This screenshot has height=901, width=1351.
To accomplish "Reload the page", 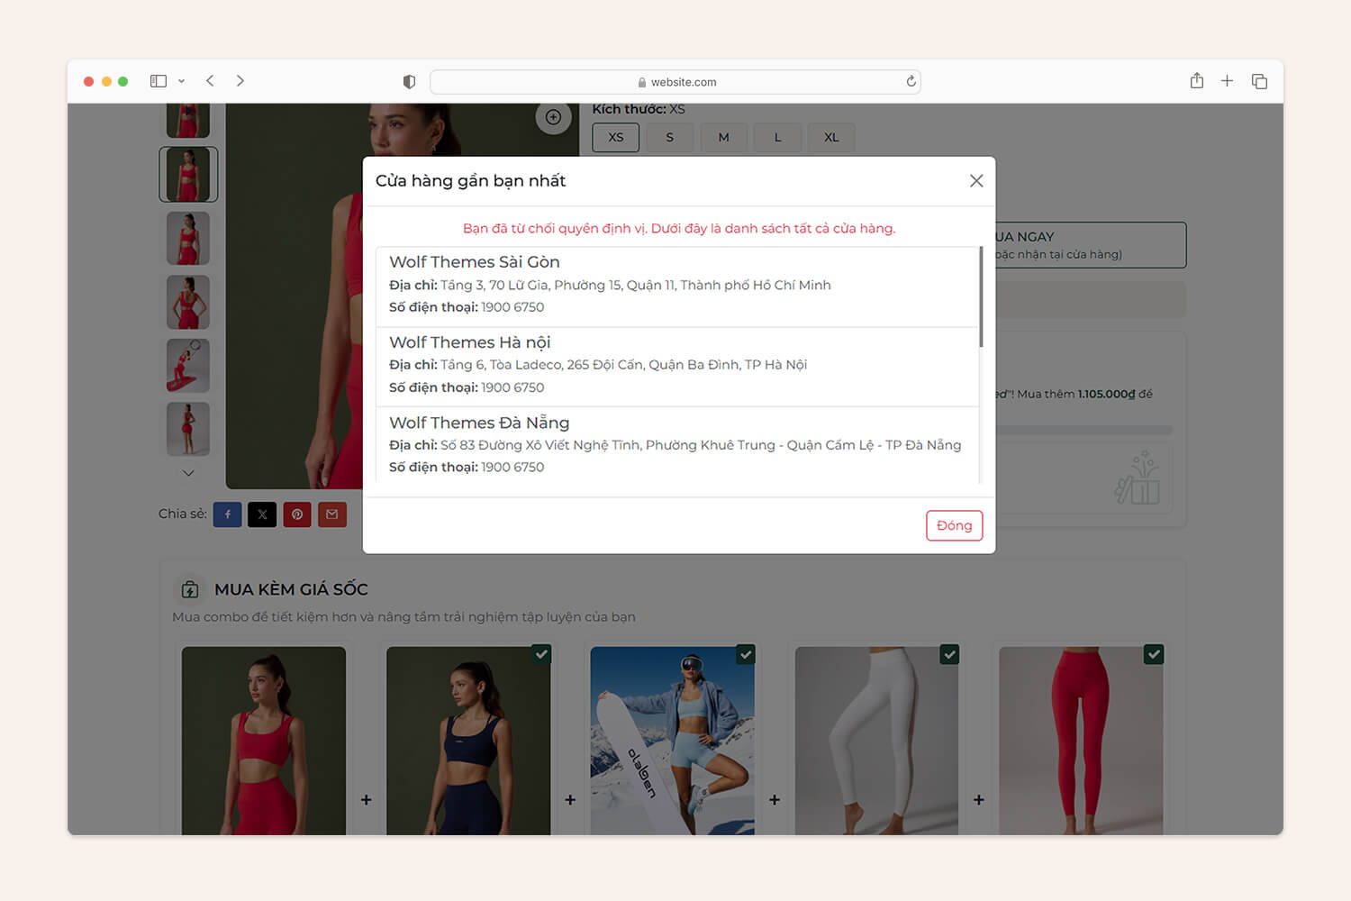I will point(911,82).
